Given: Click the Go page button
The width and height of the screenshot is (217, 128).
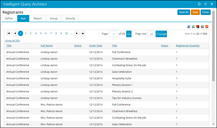Looking at the screenshot, I should tap(129, 34).
